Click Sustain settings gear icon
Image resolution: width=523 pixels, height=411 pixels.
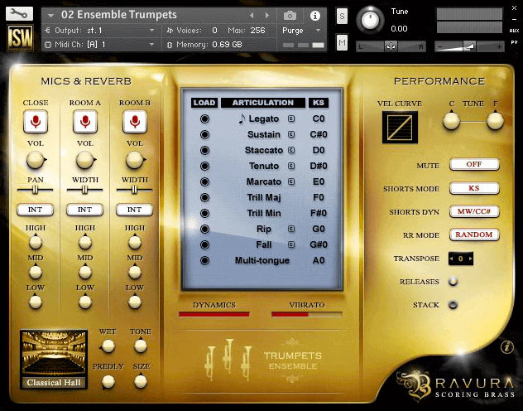click(291, 134)
